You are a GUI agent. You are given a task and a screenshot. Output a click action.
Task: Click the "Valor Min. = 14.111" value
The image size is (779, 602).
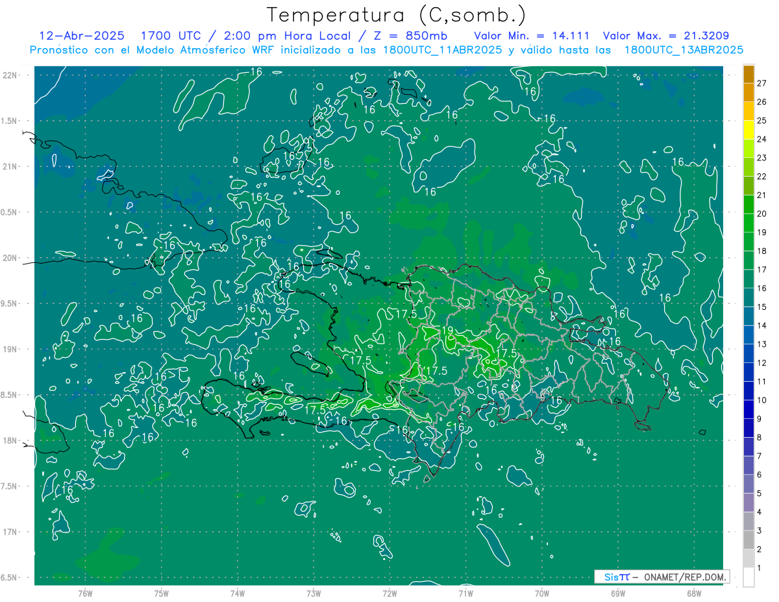(532, 36)
